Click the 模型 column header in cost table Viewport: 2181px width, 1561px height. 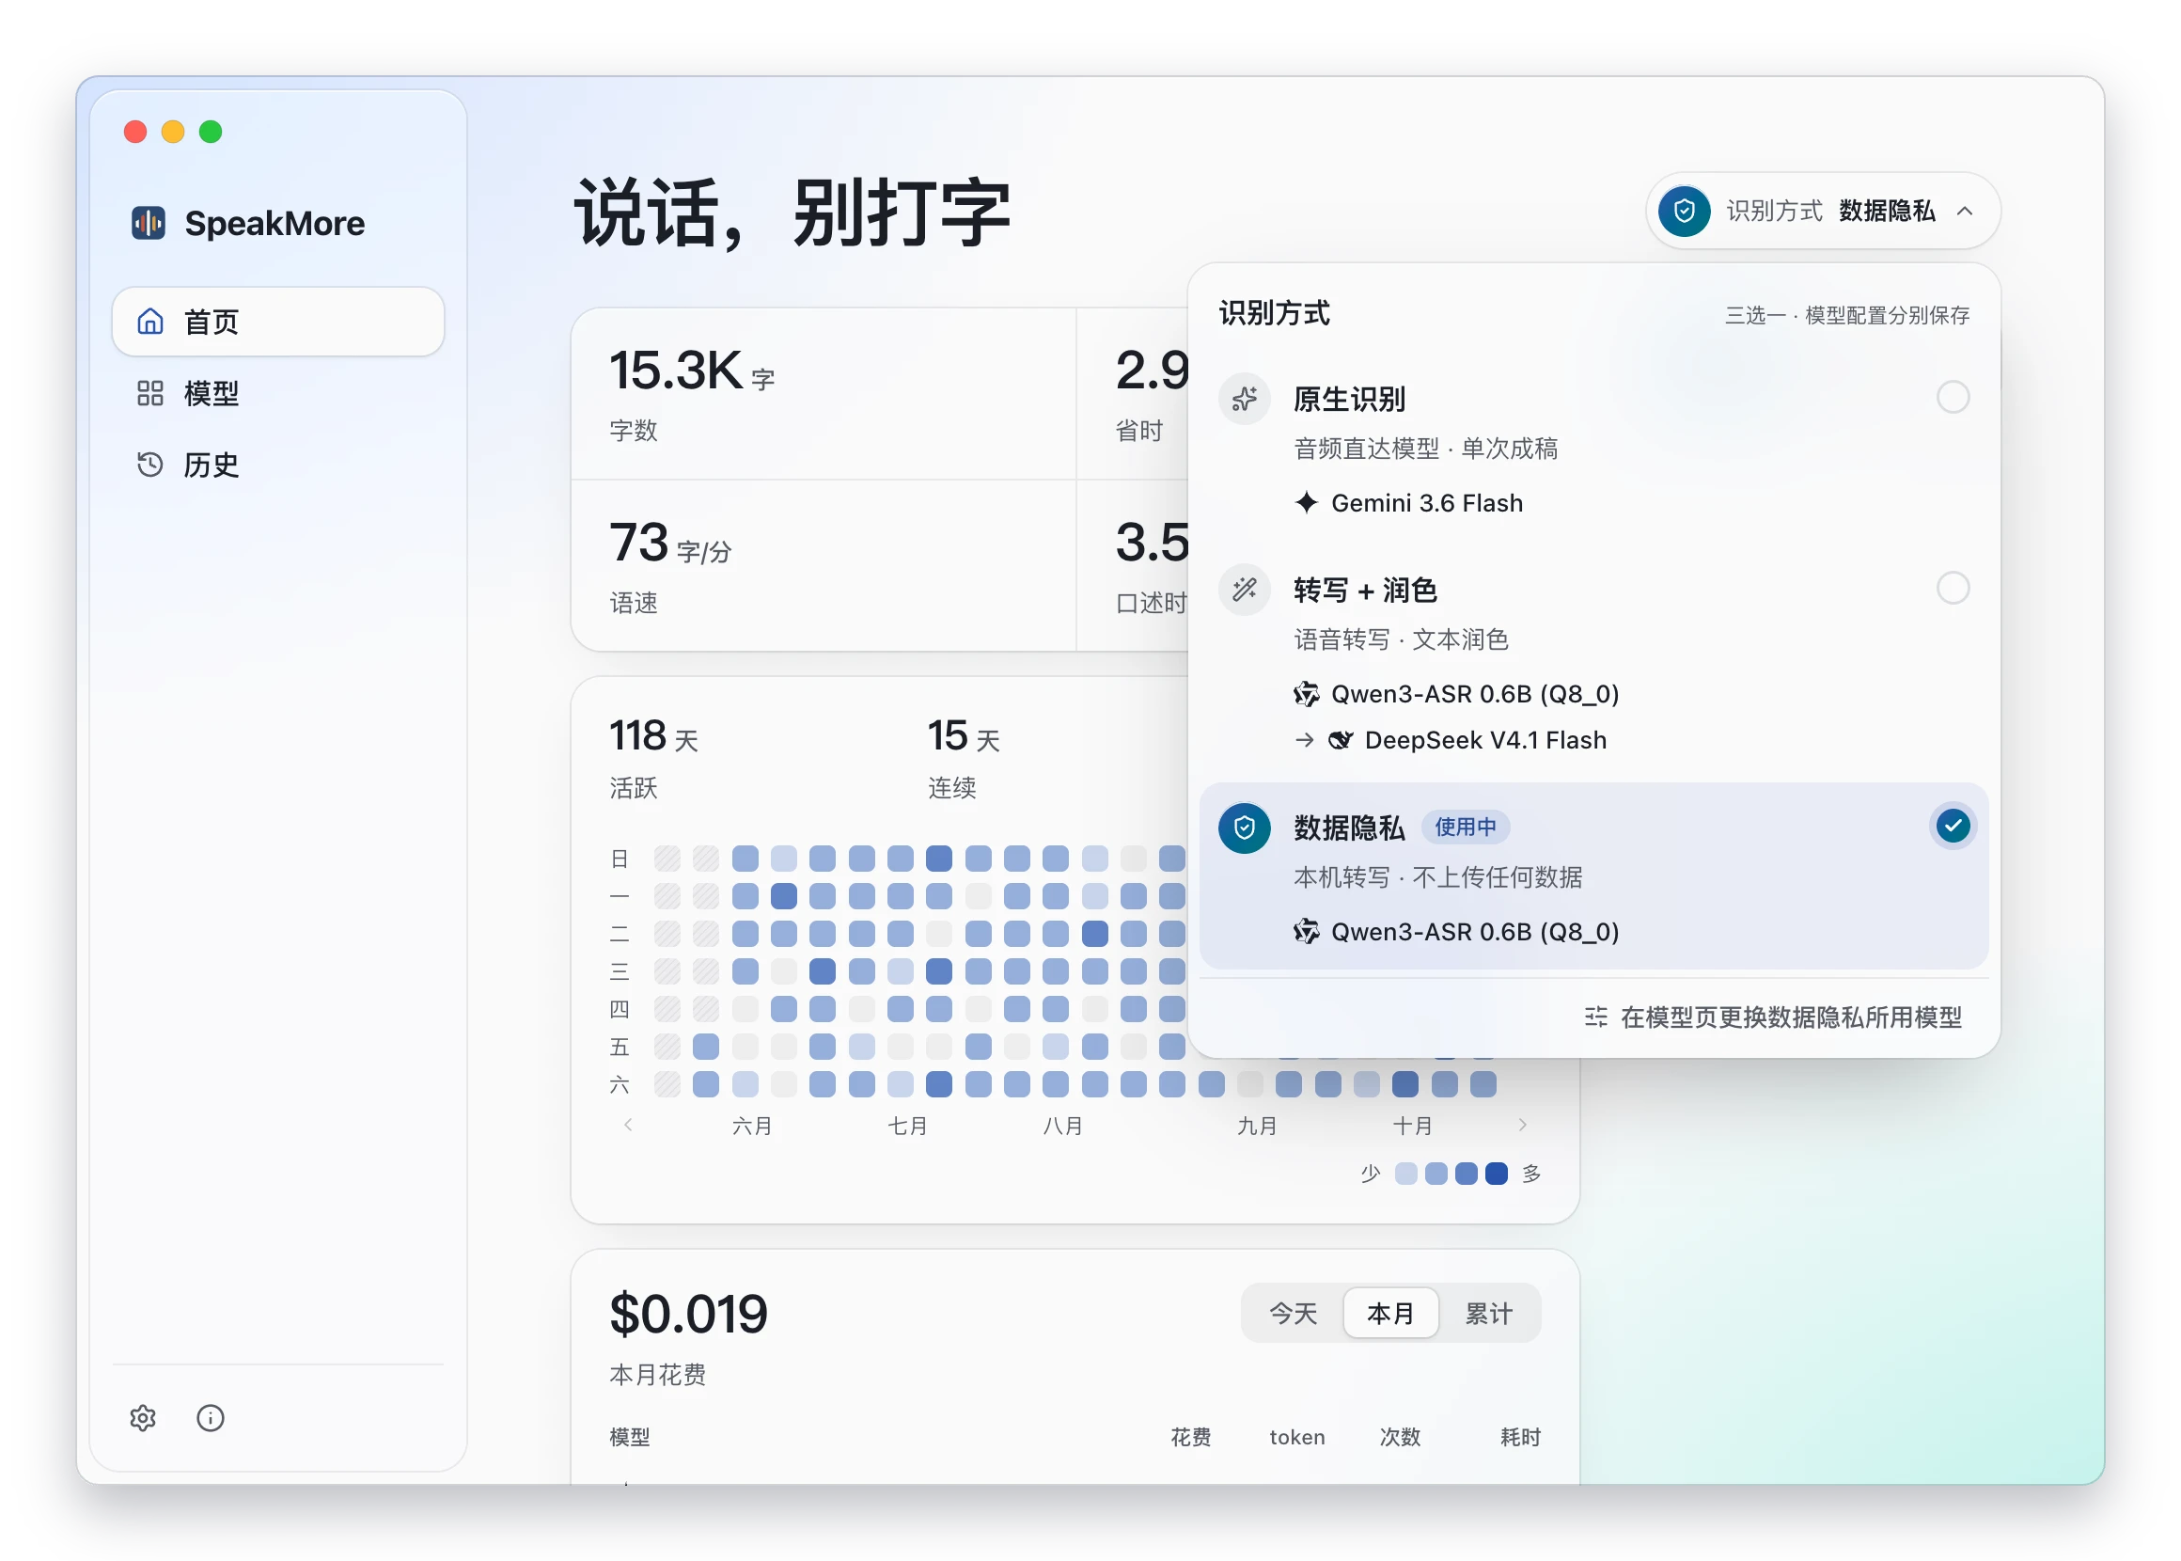(630, 1437)
